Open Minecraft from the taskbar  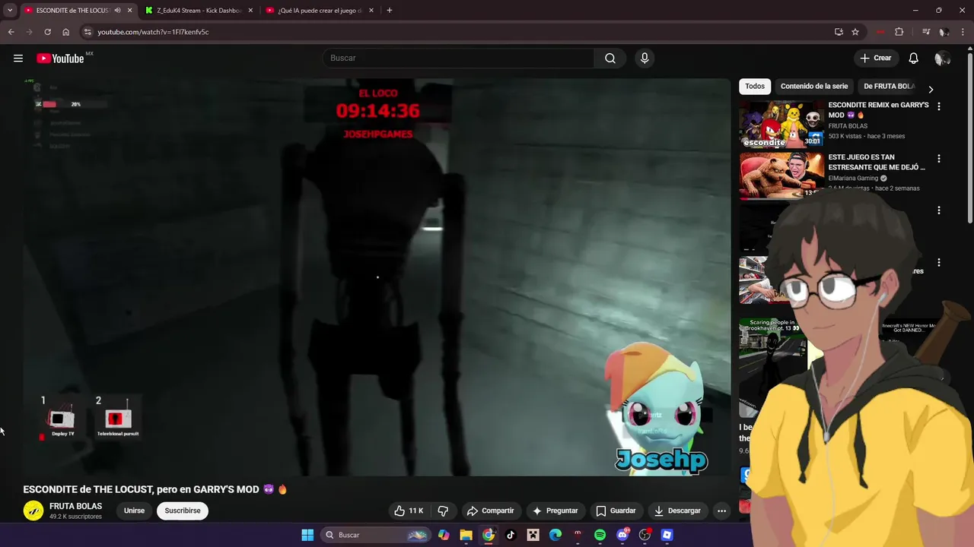[x=533, y=535]
